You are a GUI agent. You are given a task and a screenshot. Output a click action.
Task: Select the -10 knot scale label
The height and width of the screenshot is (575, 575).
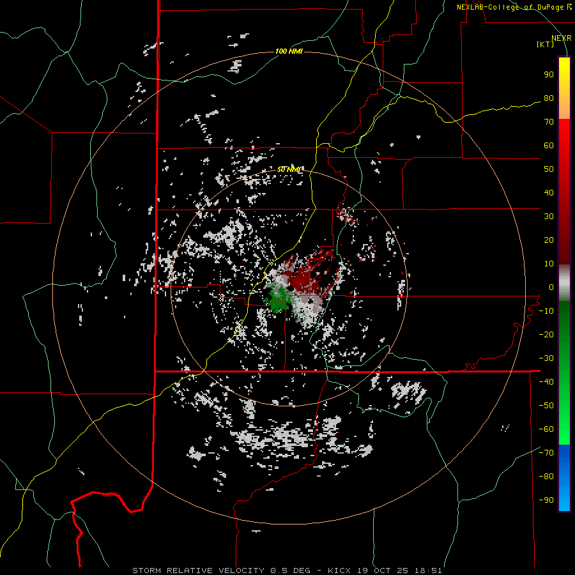546,311
